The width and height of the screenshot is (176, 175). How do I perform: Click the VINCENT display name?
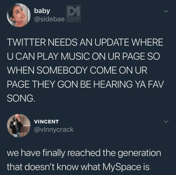click(46, 122)
